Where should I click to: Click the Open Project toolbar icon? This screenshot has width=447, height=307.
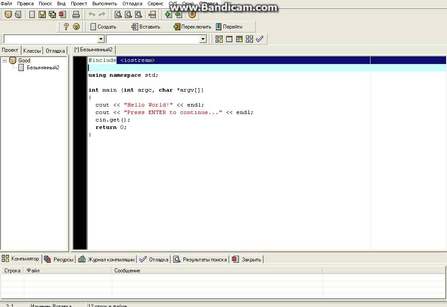click(8, 14)
